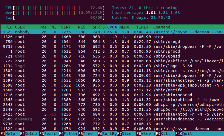Select the highlighted rsync process 11325
Screen dimensions: 224x136
pos(112,32)
